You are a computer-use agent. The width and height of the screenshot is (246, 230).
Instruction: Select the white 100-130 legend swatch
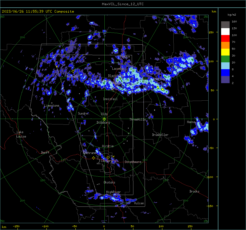(x=225, y=31)
